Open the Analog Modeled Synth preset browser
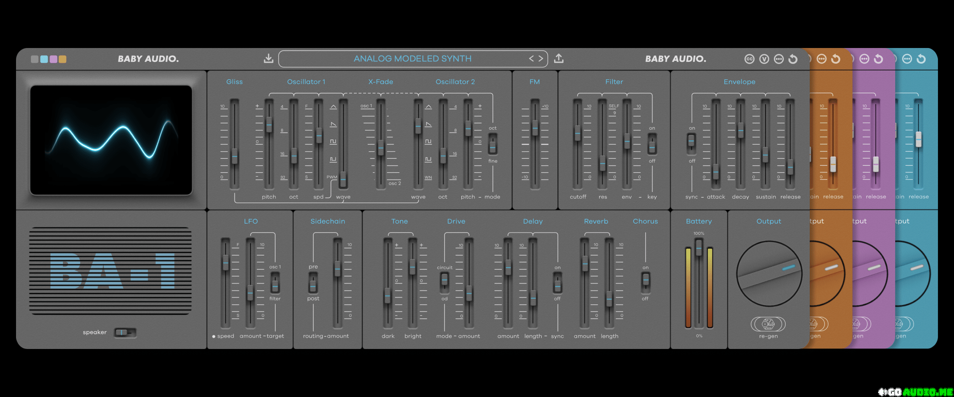 (412, 59)
